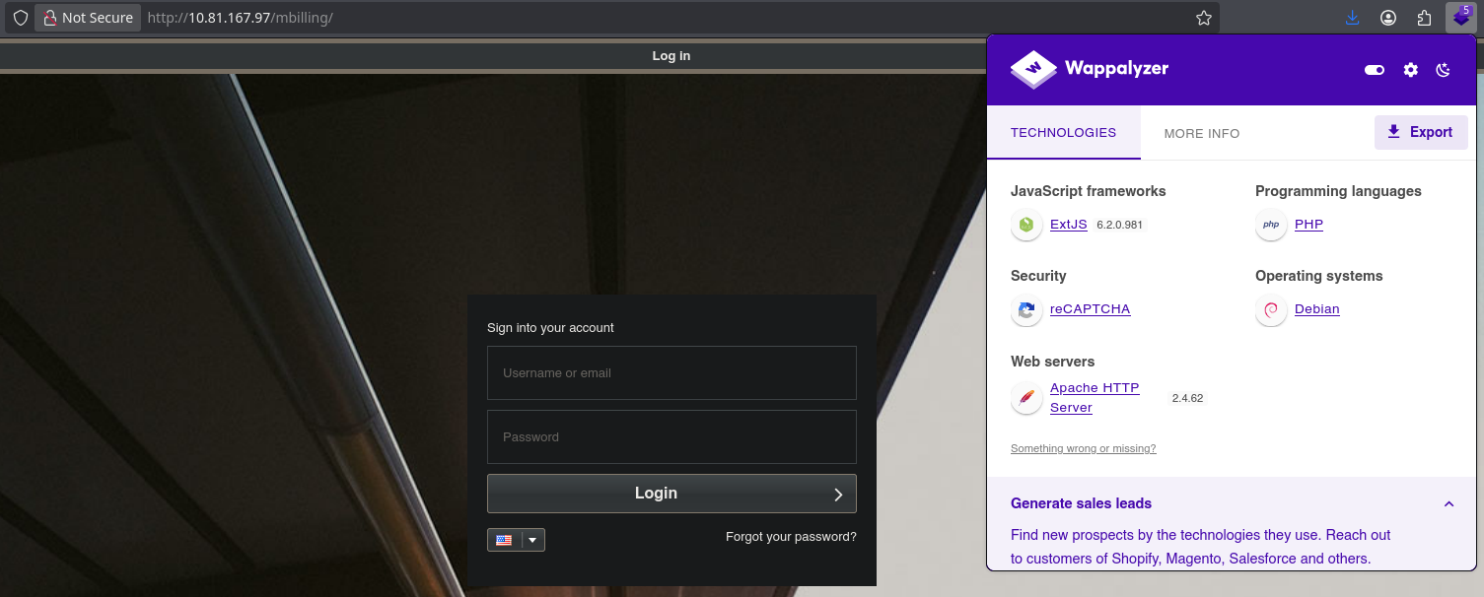
Task: Click the tracking protection shield icon
Action: point(20,18)
